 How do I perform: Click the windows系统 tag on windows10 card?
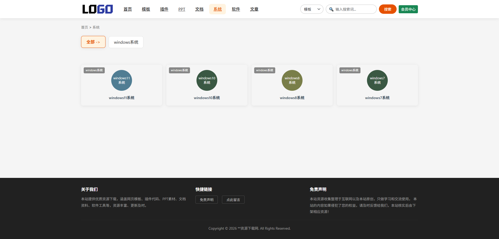tap(179, 70)
